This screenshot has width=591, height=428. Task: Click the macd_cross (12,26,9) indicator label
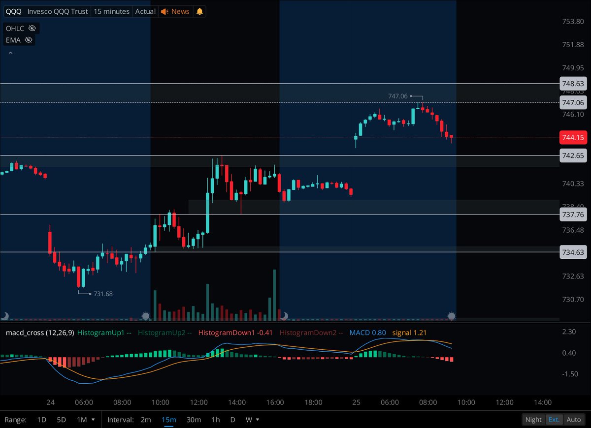coord(40,333)
